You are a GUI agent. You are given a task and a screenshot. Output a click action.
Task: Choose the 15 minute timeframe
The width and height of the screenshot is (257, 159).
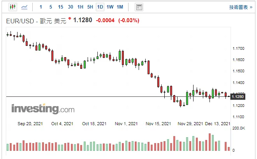click(x=60, y=7)
